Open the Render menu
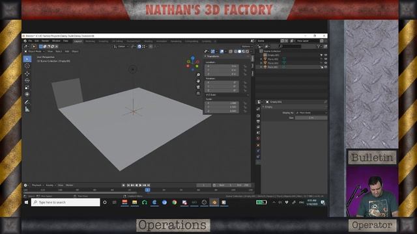This screenshot has height=234, width=417. coord(45,41)
